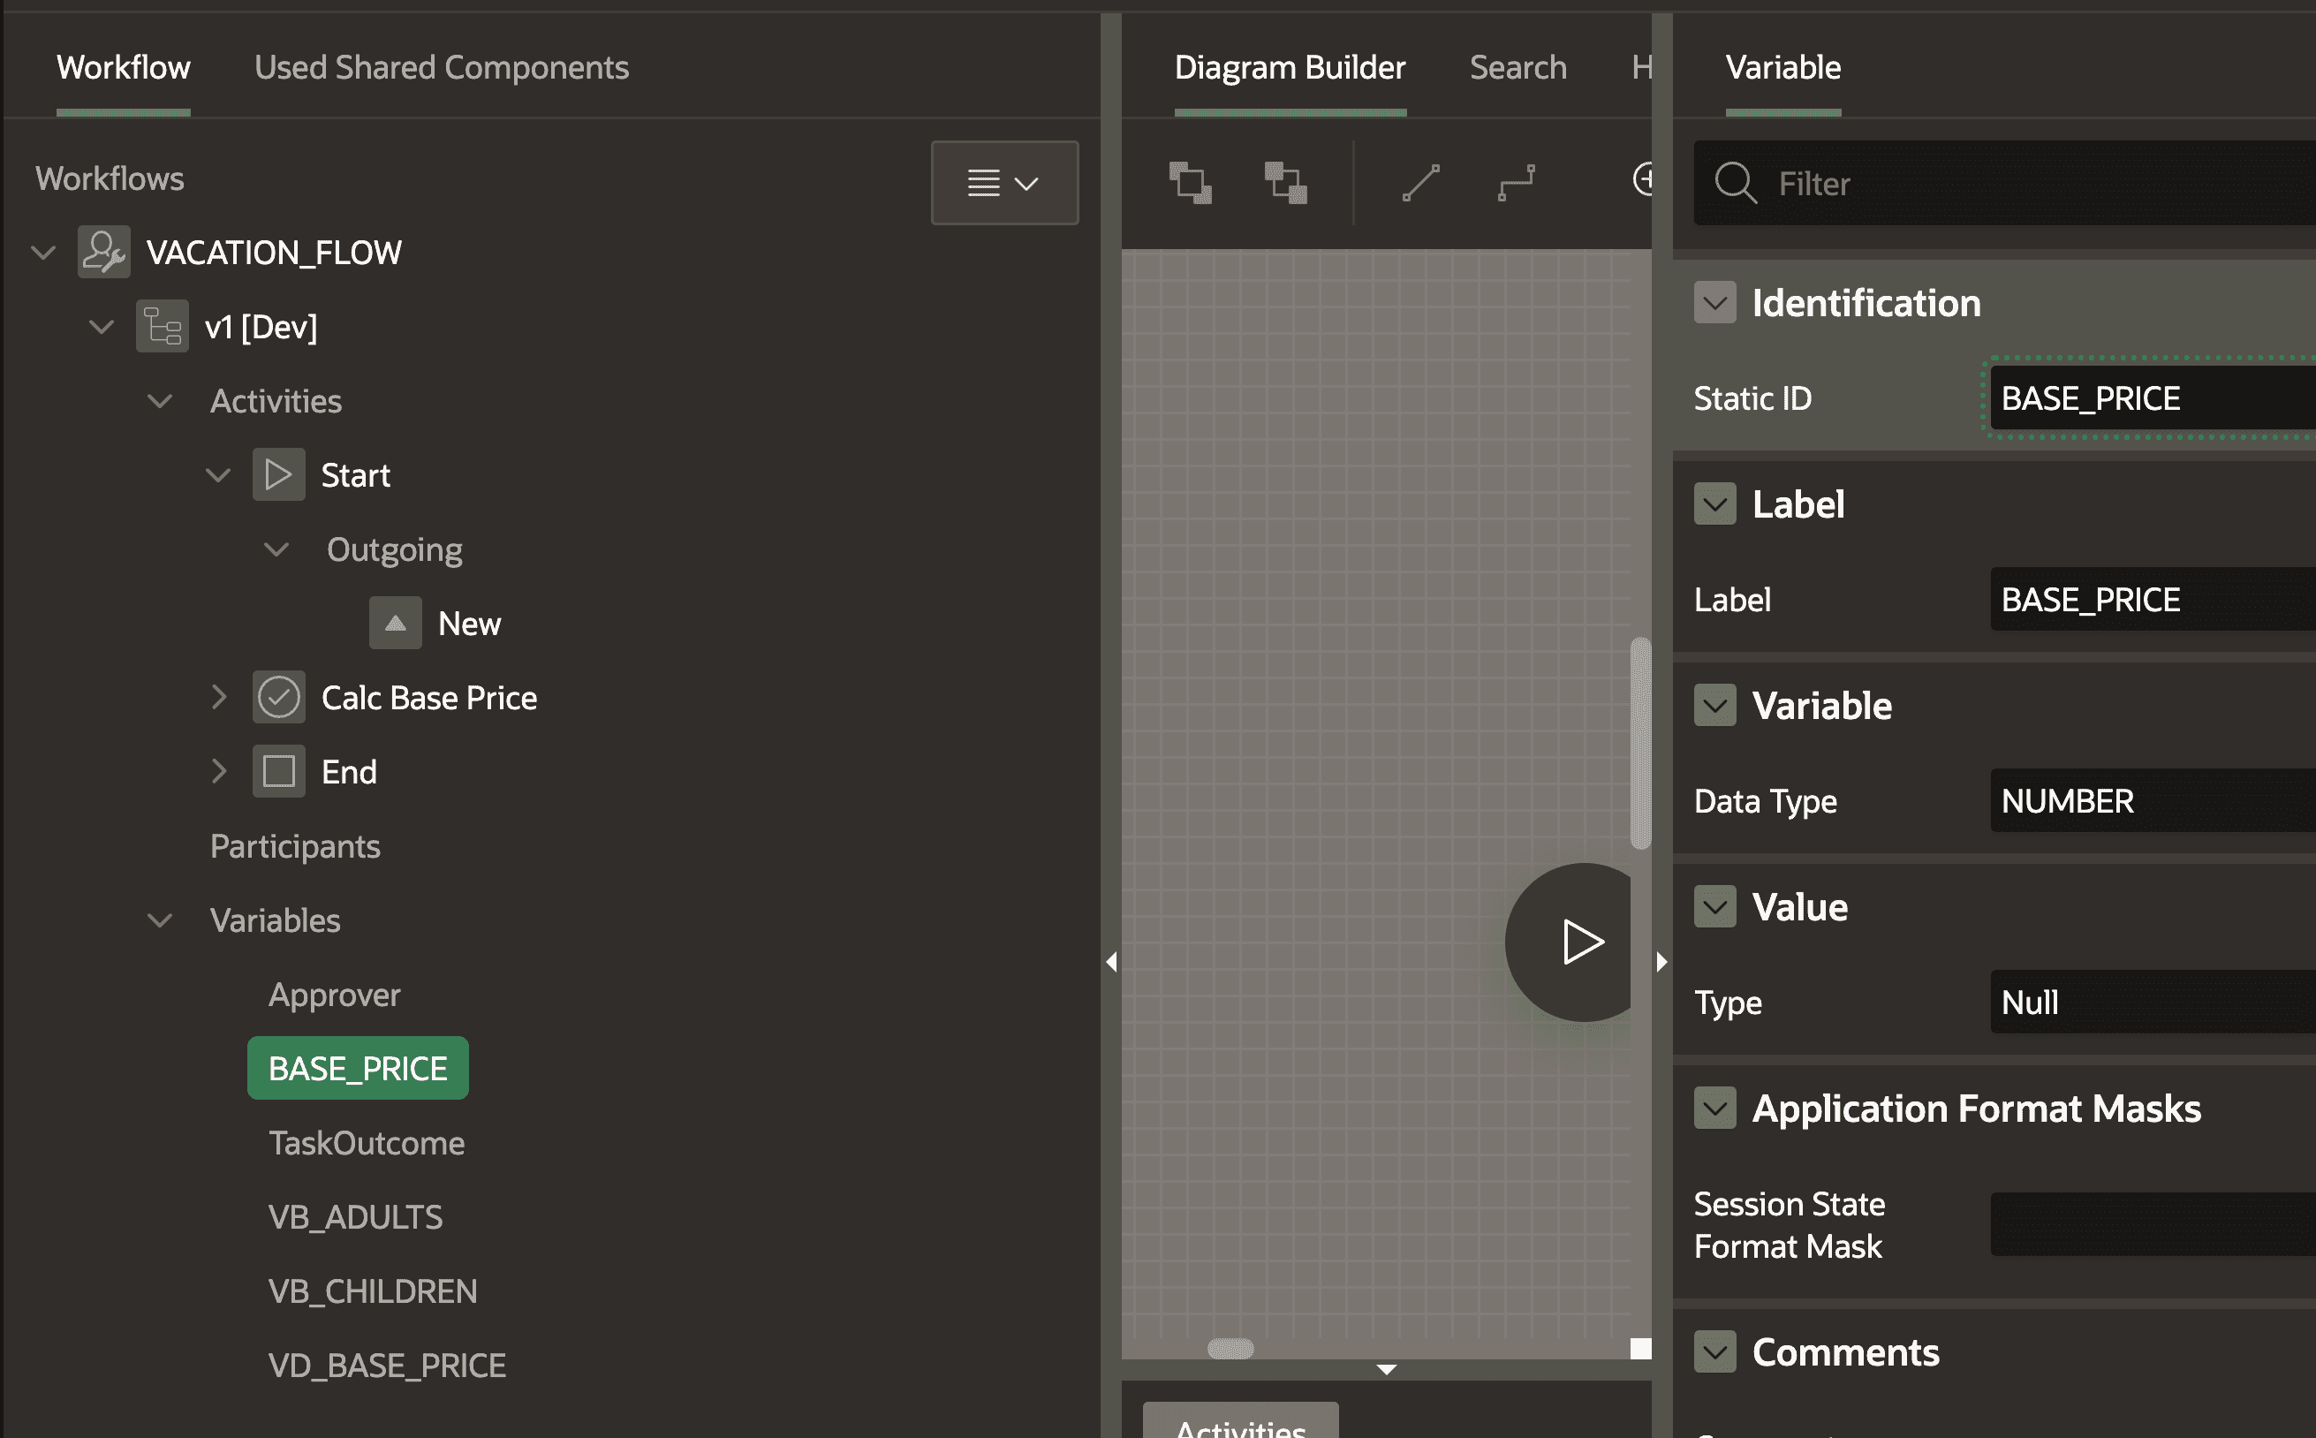Collapse the Variables tree node

[160, 920]
